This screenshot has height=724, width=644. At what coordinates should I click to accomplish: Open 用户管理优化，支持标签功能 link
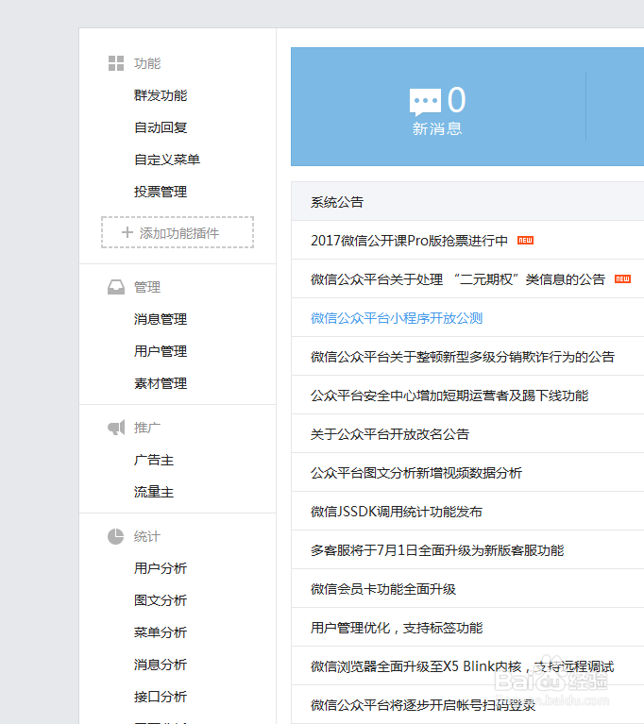point(397,629)
